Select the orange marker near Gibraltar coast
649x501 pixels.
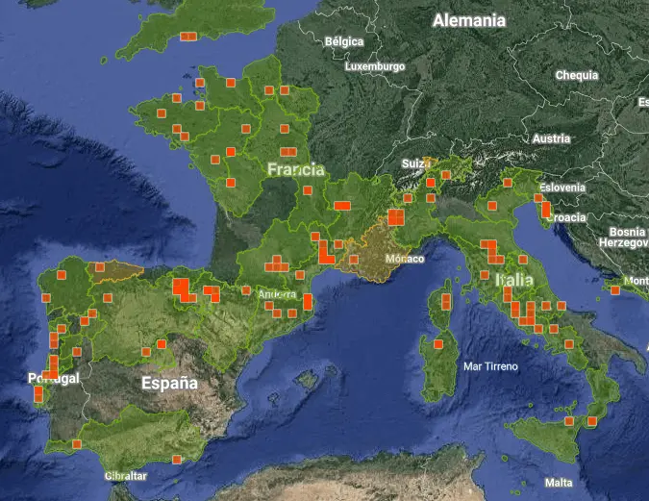pyautogui.click(x=176, y=460)
